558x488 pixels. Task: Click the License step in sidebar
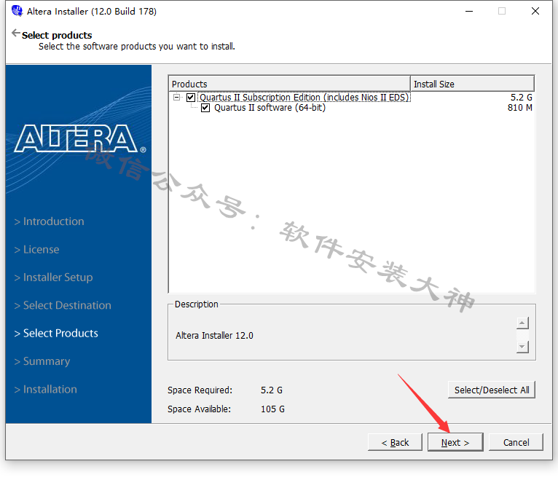[36, 250]
